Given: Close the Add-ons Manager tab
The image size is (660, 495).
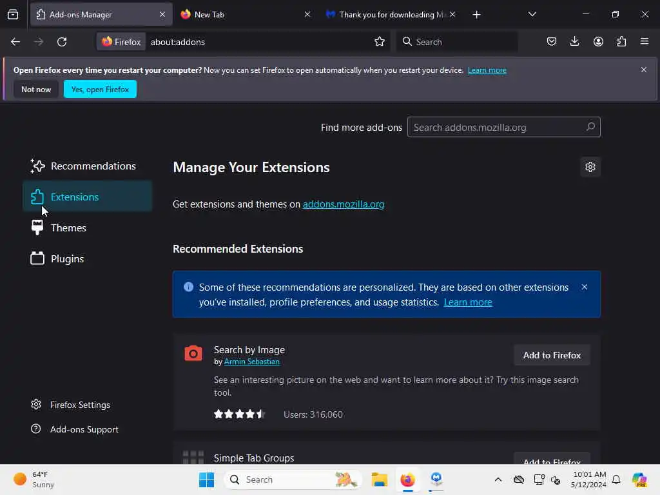Looking at the screenshot, I should [x=162, y=14].
